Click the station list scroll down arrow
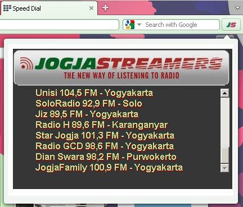243x207 pixels. (x=225, y=168)
